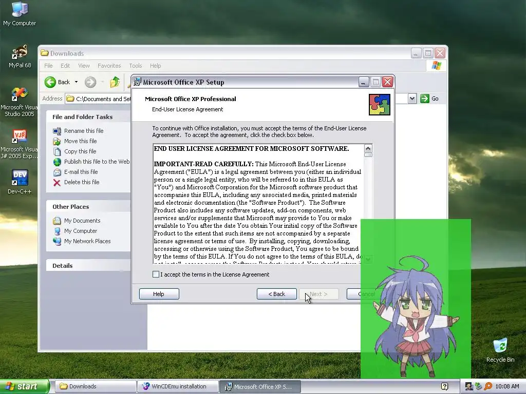Click the first system tray icon
This screenshot has width=526, height=394.
click(468, 387)
